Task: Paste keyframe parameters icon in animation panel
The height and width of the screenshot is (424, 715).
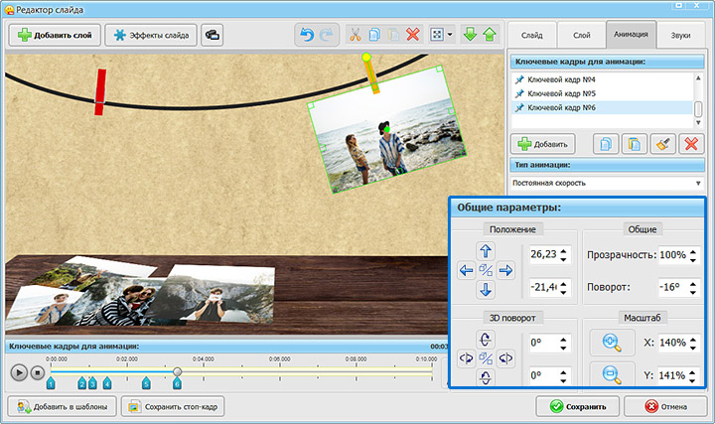Action: point(635,144)
